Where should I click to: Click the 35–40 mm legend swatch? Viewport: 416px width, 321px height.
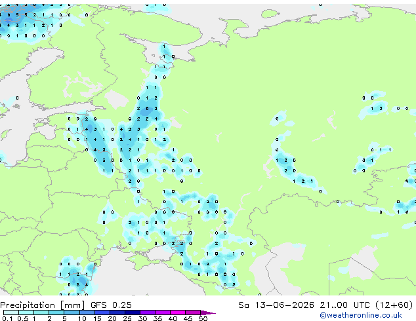pos(163,312)
